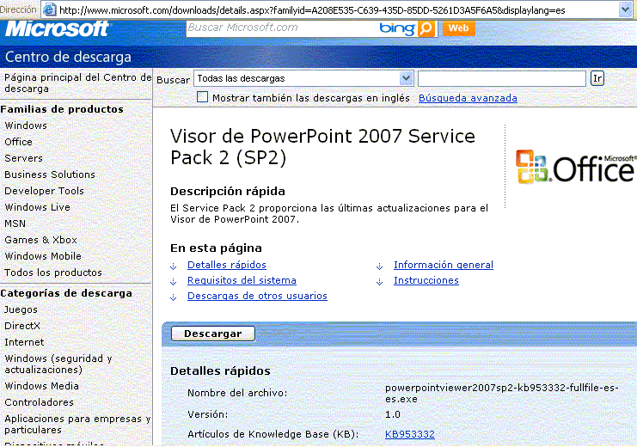Select MSN in sidebar
This screenshot has height=447, width=637.
coord(15,223)
